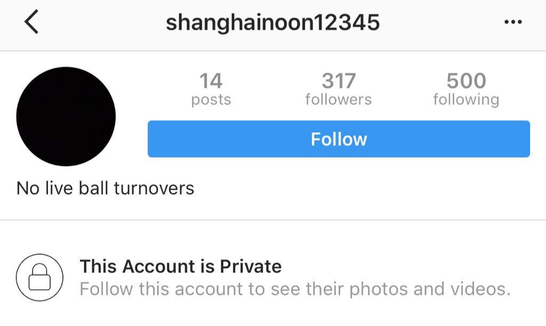View the 14 posts count
This screenshot has height=326, width=546.
[211, 89]
